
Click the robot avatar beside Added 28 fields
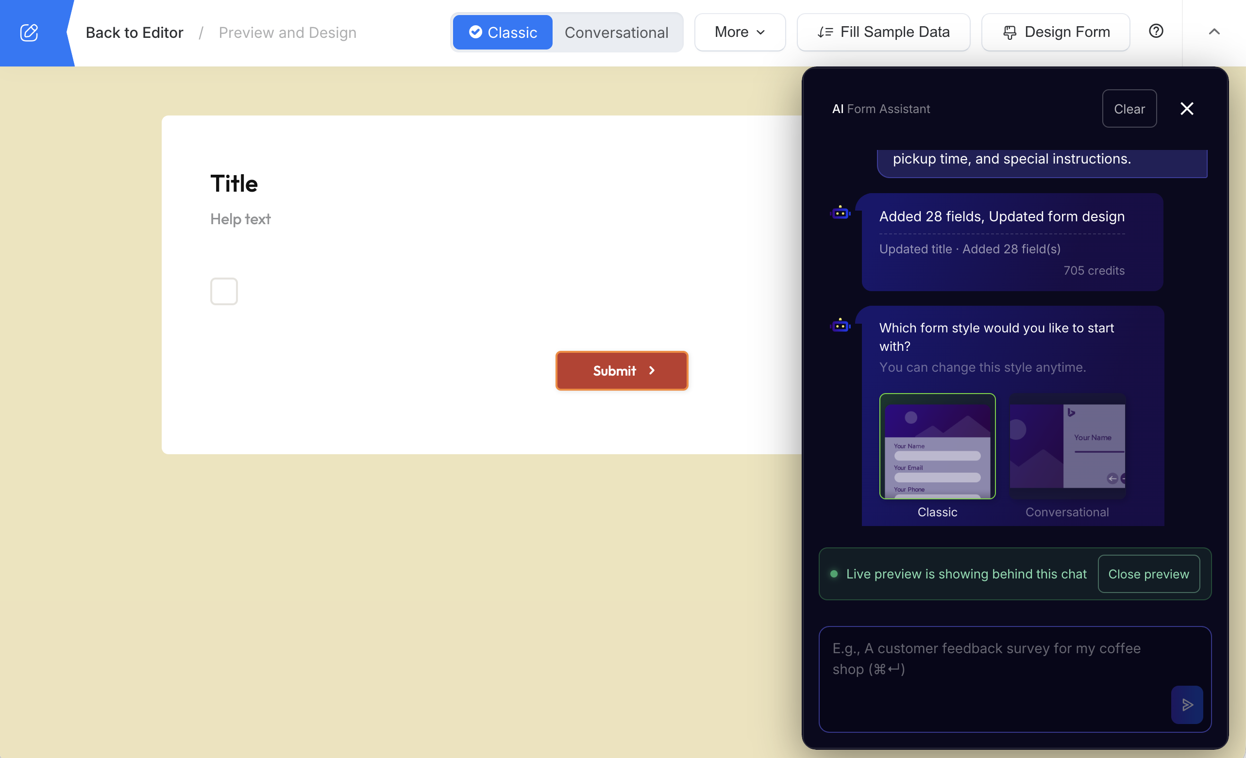pos(841,213)
